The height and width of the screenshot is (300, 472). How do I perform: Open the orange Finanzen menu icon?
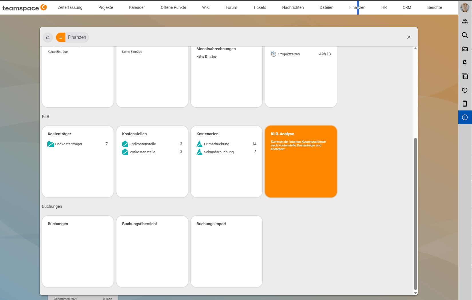tap(61, 37)
